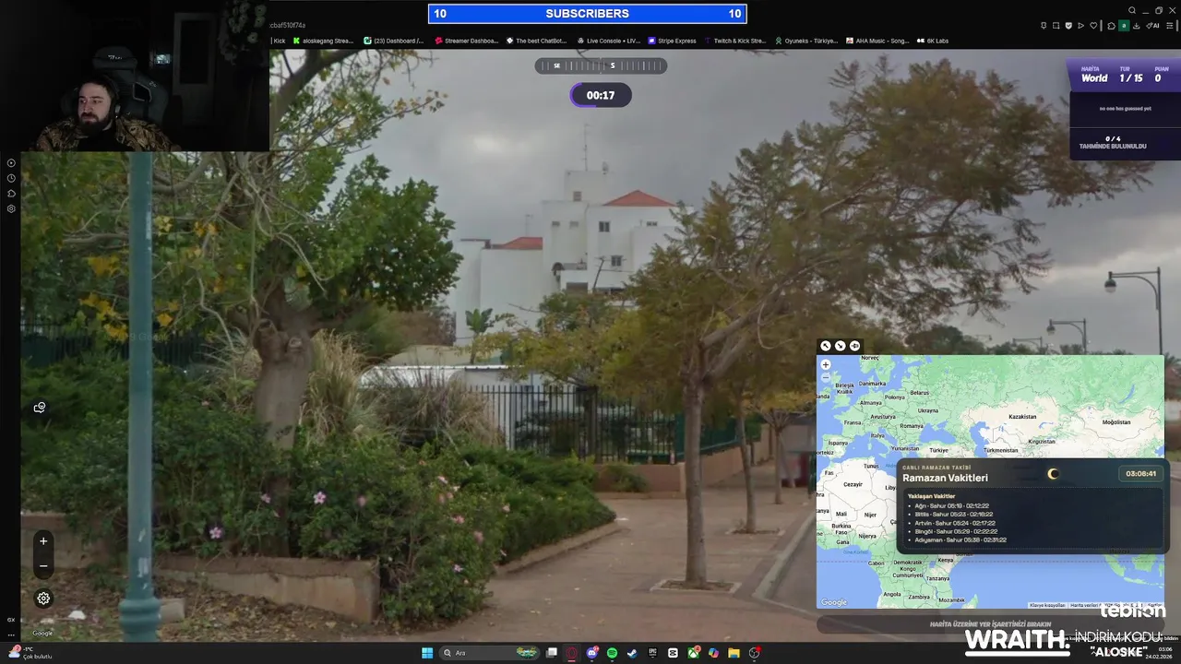Open Epic Games launcher from taskbar
This screenshot has width=1181, height=664.
tap(652, 653)
